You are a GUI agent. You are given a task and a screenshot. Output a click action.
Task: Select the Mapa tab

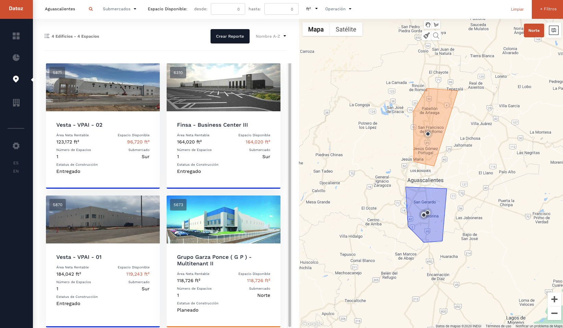tap(316, 29)
